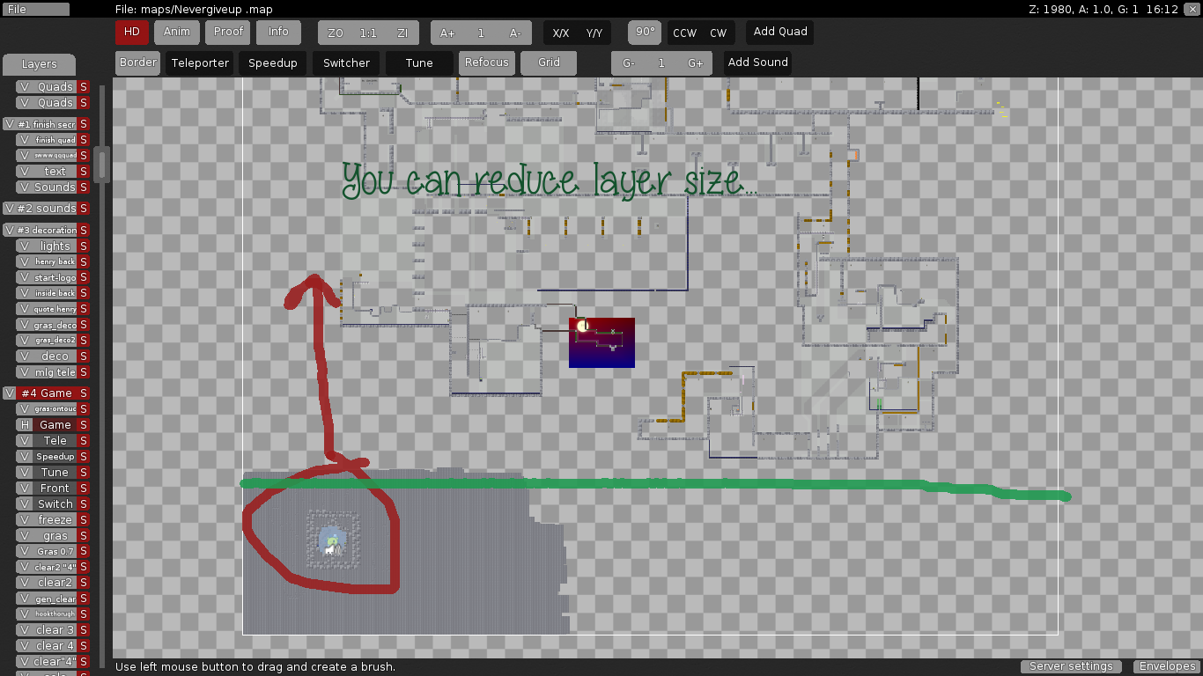Viewport: 1203px width, 676px height.
Task: Flip the brush vertically with Y/Y
Action: coord(592,33)
